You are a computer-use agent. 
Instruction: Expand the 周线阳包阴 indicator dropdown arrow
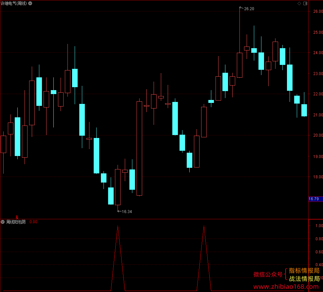[x=3, y=222]
